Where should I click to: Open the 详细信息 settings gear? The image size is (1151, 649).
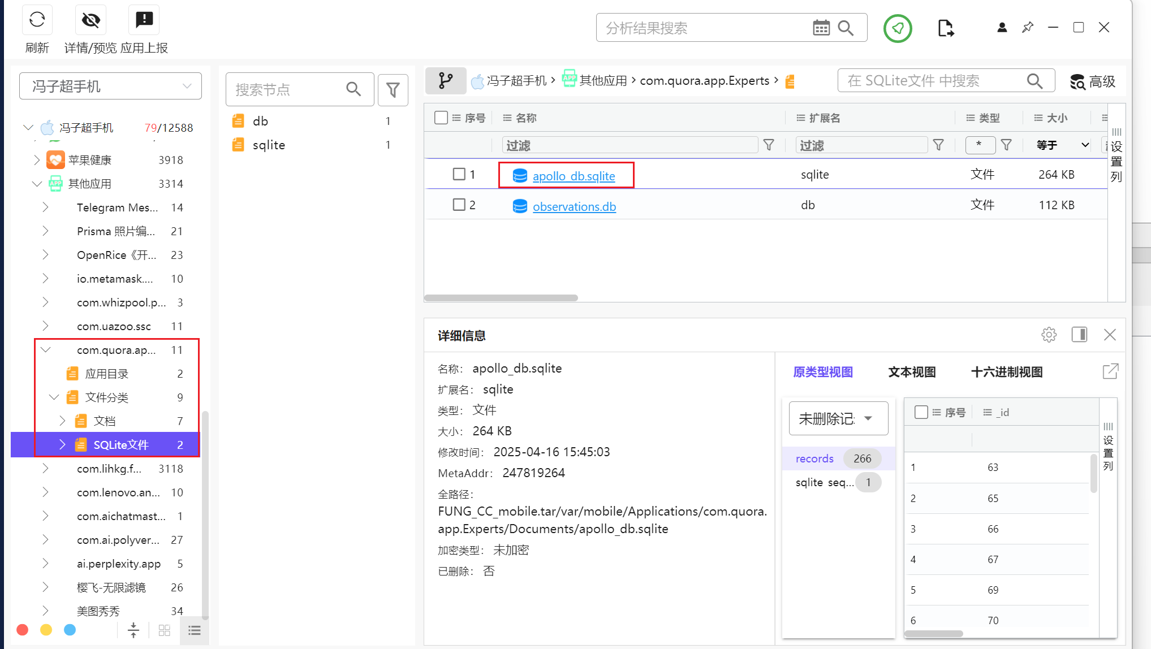point(1049,335)
